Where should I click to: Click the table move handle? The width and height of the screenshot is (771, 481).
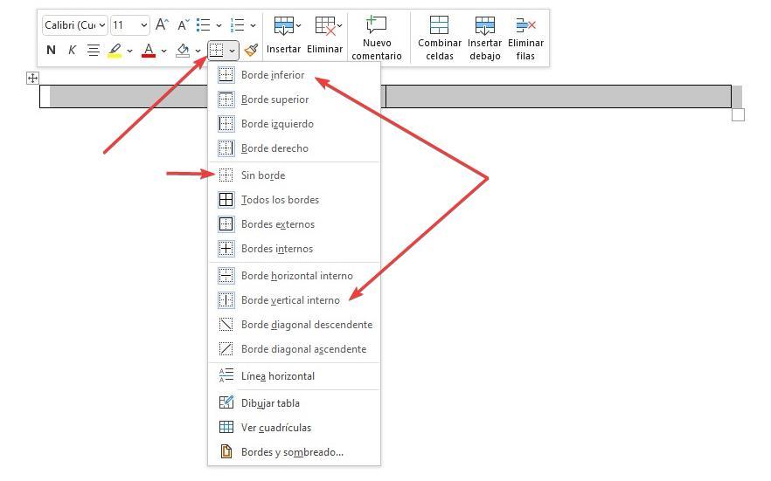pyautogui.click(x=32, y=78)
